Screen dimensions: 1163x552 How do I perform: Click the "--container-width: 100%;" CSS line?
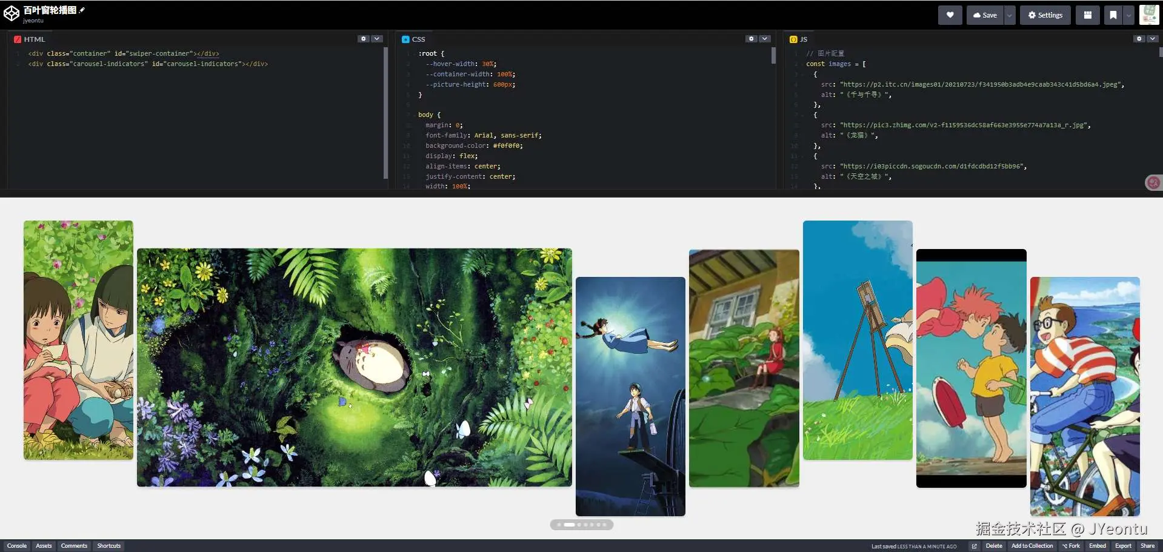470,74
